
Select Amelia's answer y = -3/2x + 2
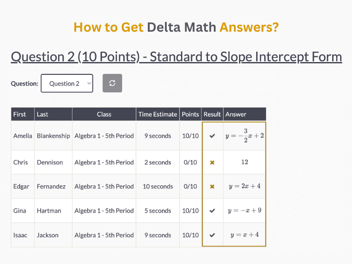click(x=245, y=136)
